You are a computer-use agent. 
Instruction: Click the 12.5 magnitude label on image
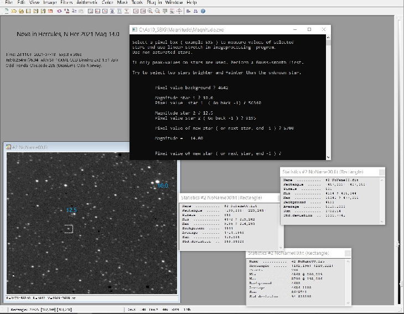(71, 210)
